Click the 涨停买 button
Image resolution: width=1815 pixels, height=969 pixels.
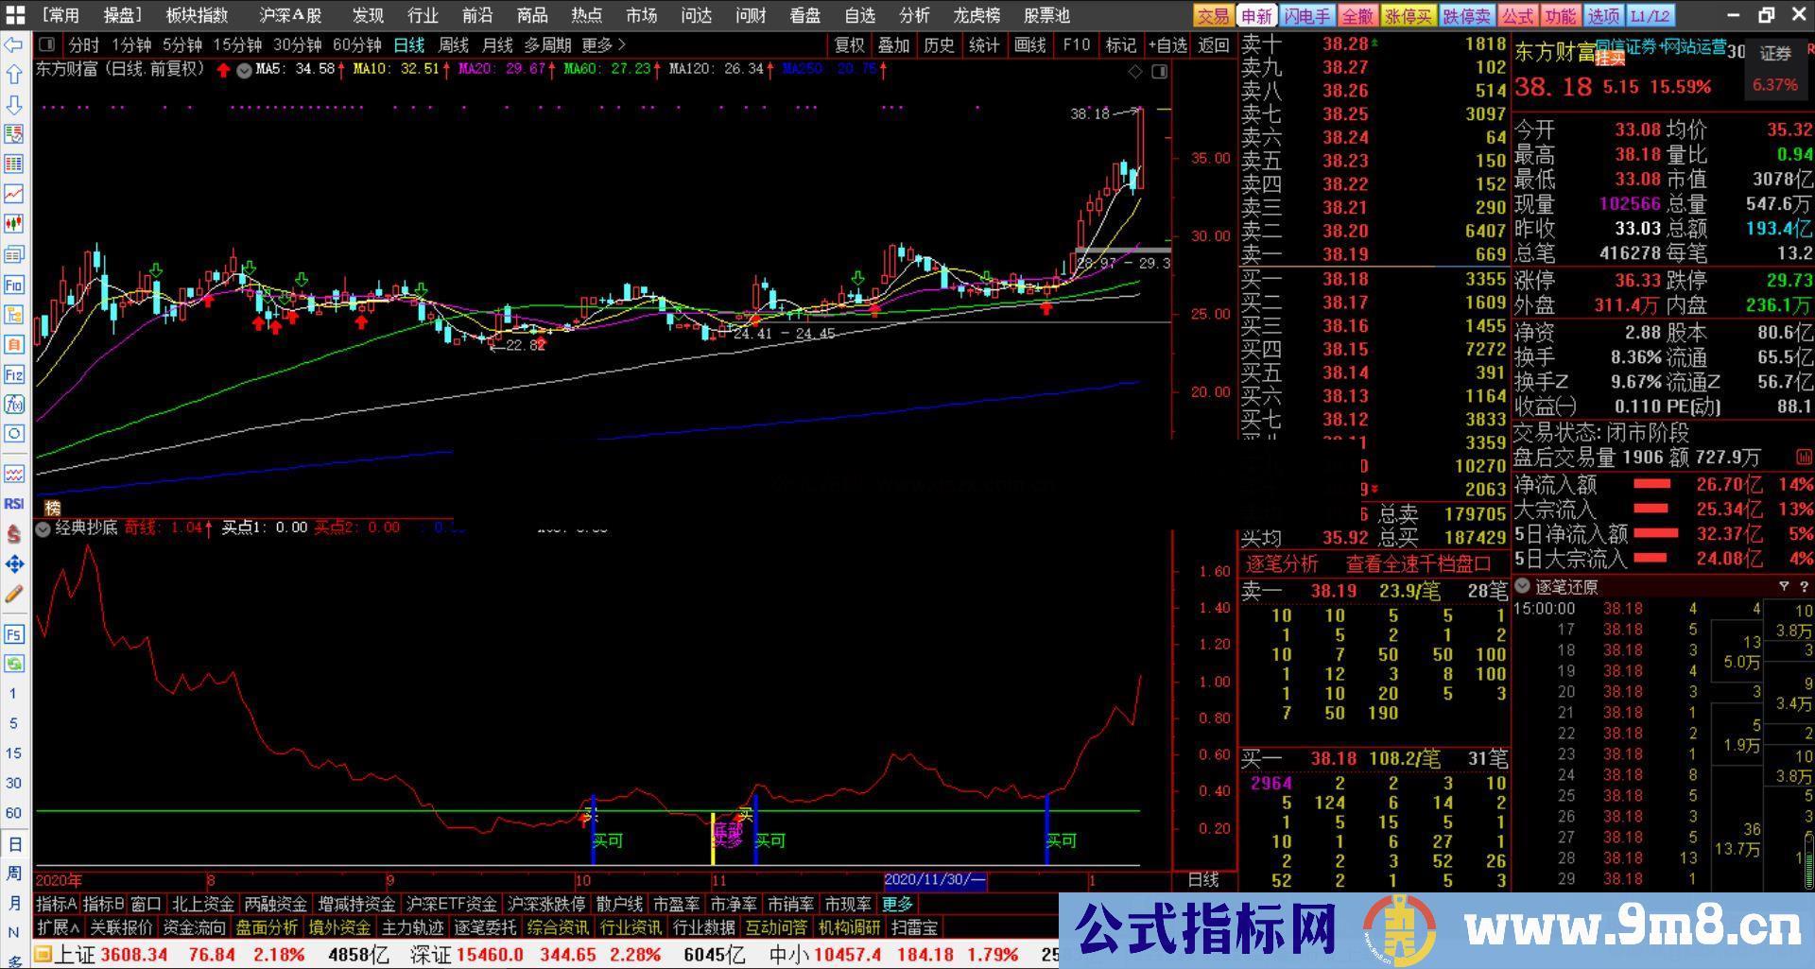[1408, 16]
